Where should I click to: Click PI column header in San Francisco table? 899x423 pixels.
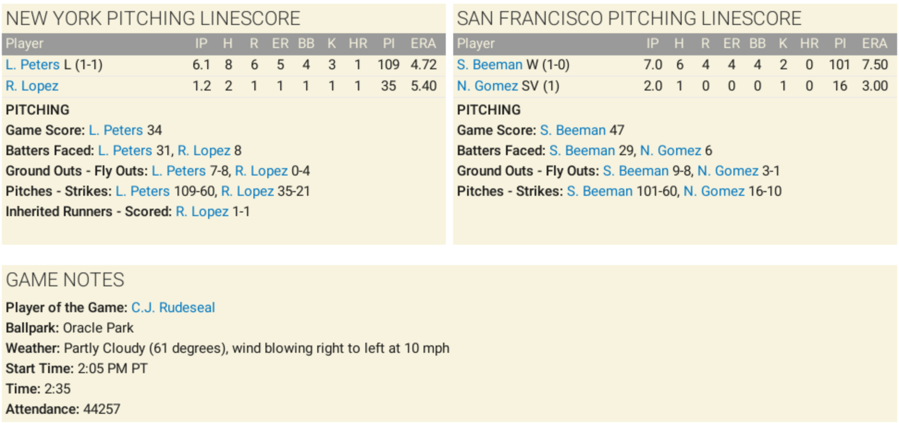click(x=840, y=43)
